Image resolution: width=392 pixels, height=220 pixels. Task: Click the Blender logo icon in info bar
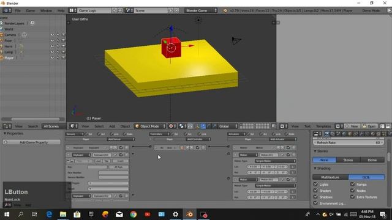pyautogui.click(x=225, y=10)
